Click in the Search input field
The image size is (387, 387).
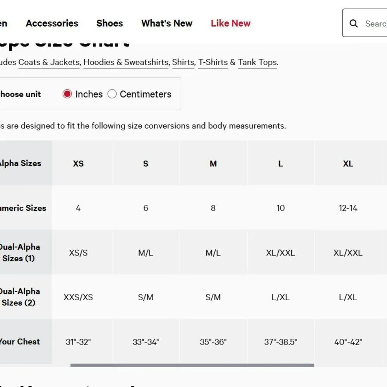[376, 24]
